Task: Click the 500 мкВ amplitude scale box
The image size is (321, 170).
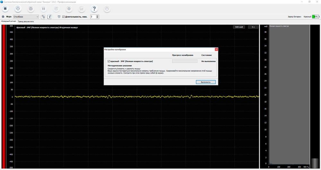Action: [239, 27]
